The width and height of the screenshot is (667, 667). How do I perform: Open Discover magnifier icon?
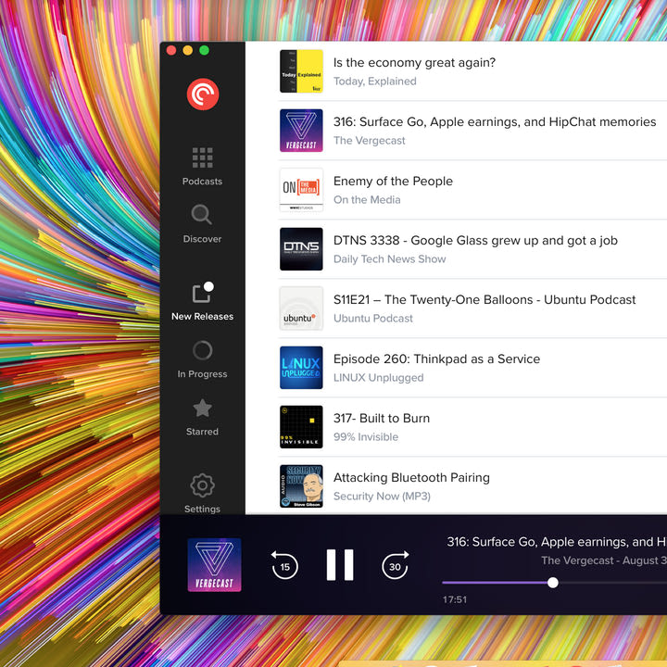[x=202, y=214]
